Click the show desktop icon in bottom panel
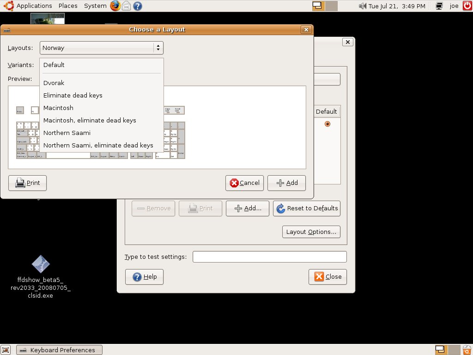Viewport: 473px width, 355px height. 6,350
